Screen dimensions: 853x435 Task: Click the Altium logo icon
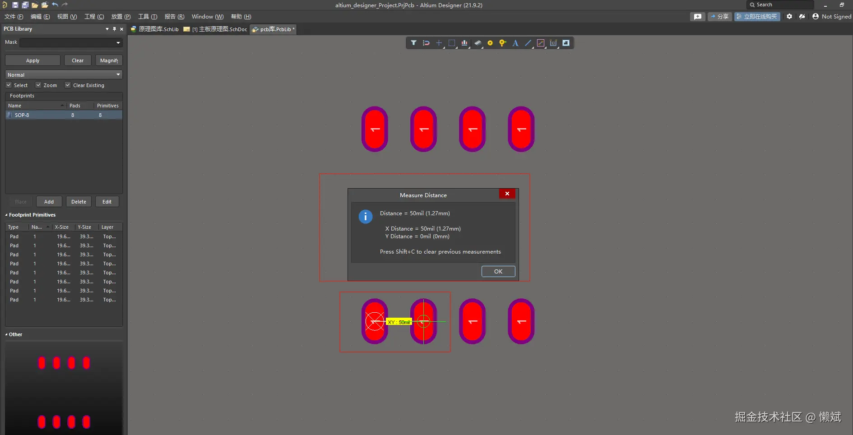tap(5, 5)
